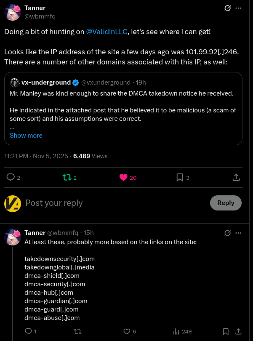
Task: Share the reply post
Action: click(x=238, y=331)
